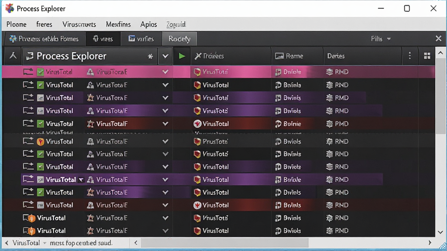
Task: Click the figure icon beside VirusTotalE in the last row
Action: click(x=90, y=231)
